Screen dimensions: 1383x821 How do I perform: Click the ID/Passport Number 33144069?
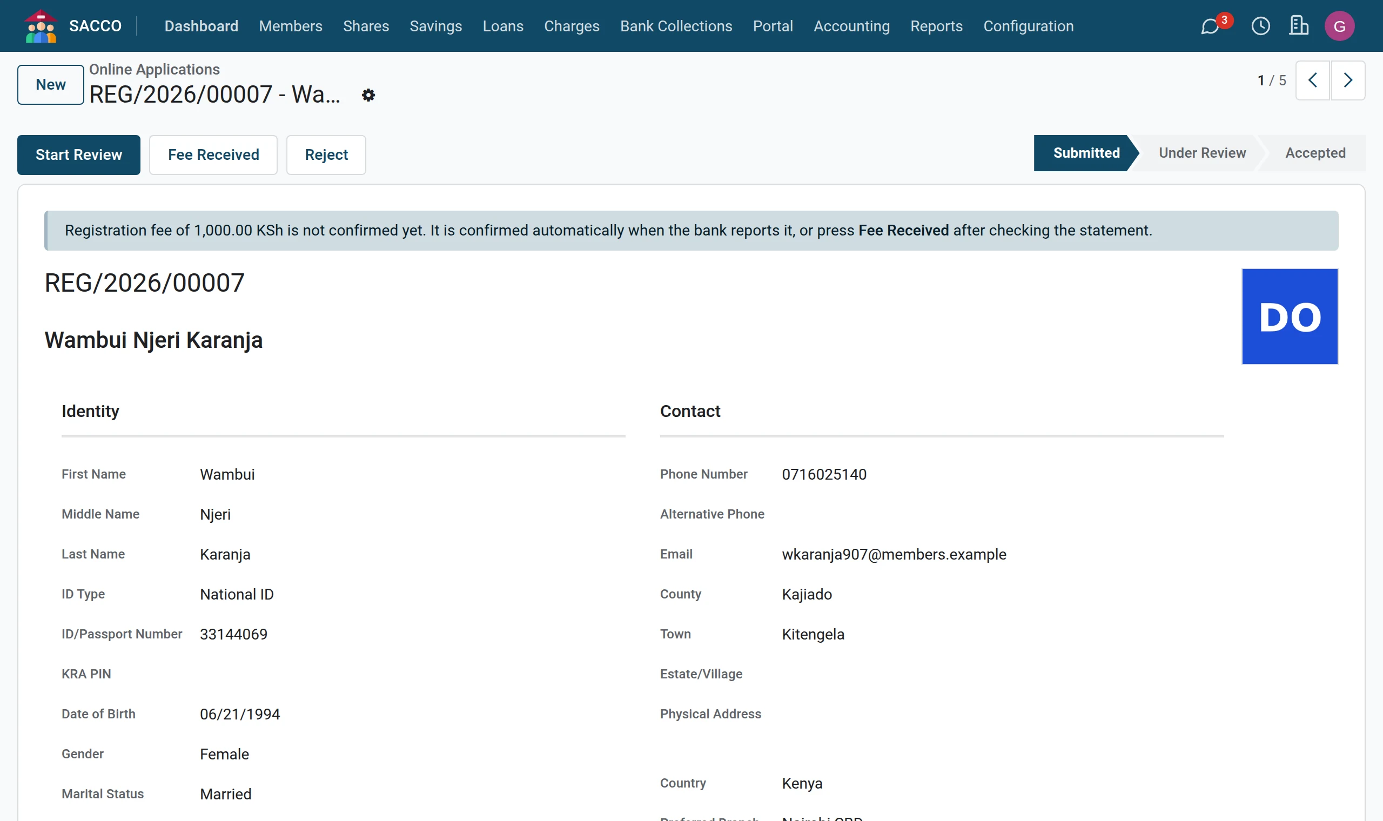[233, 635]
